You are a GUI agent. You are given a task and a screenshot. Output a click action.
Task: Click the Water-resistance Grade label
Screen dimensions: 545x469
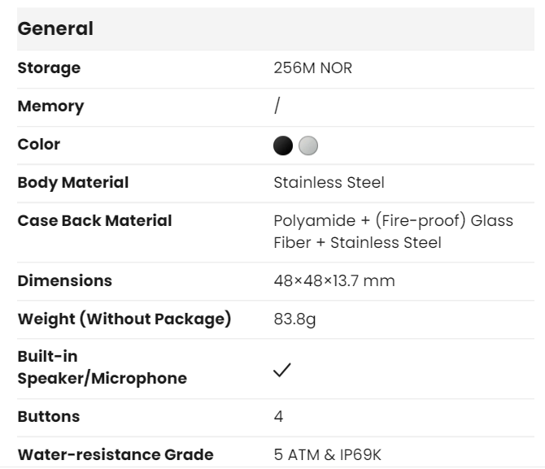[116, 455]
